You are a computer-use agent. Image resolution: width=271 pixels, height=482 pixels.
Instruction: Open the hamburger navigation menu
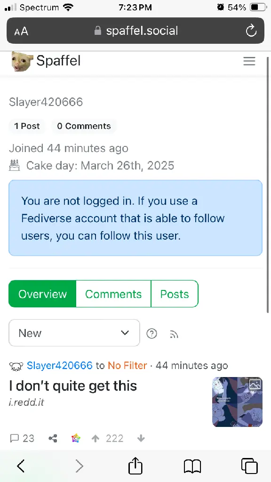pos(249,61)
